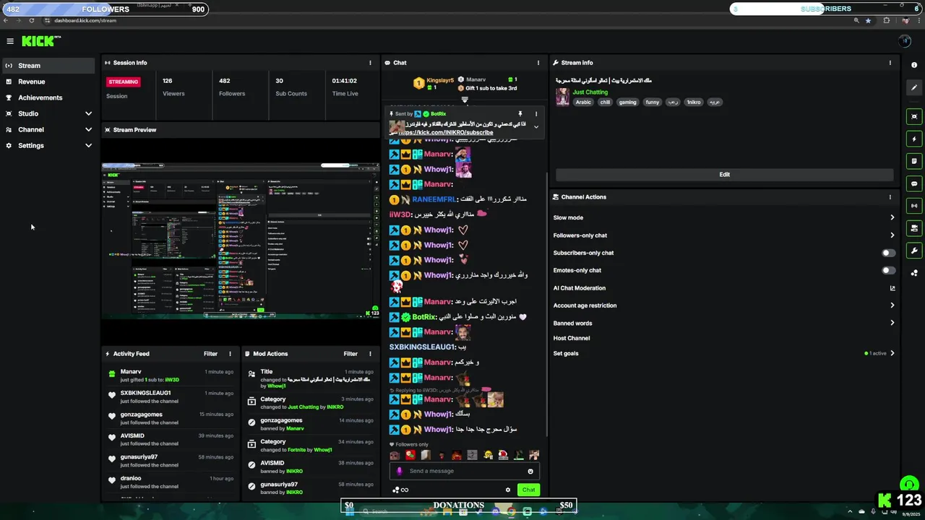The image size is (925, 520).
Task: Collapse the pinned message chevron
Action: click(536, 126)
